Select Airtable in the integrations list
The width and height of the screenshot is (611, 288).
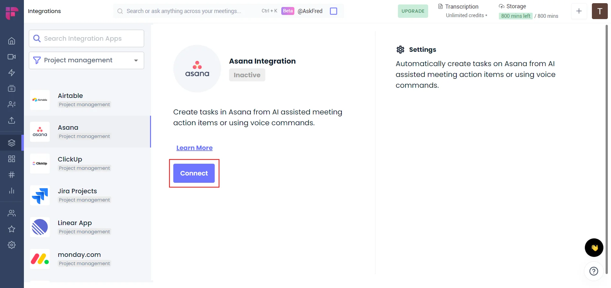[x=87, y=100]
